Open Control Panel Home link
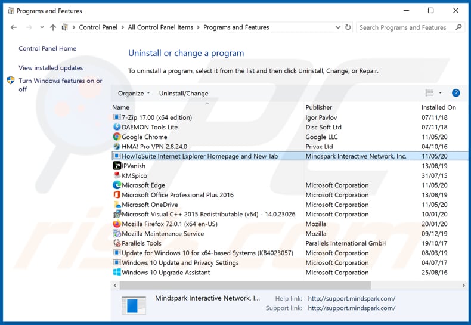This screenshot has height=325, width=471. tap(48, 48)
